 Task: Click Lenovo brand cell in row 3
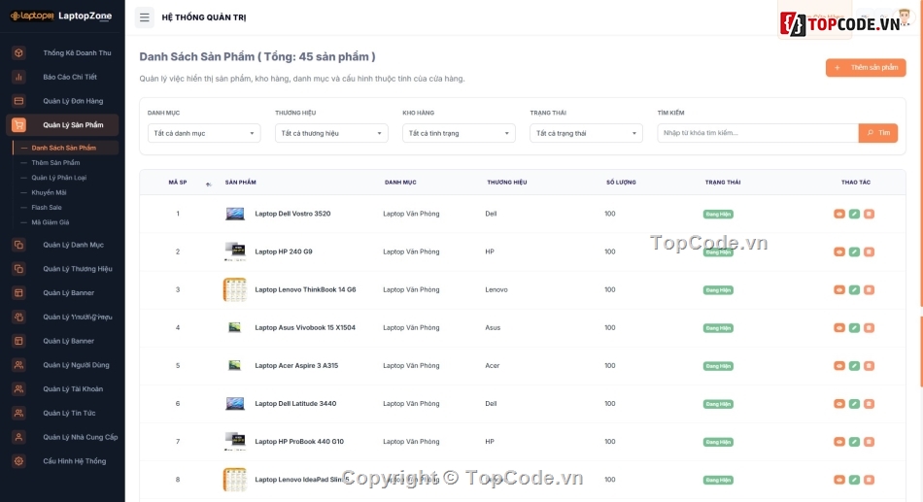pos(496,289)
